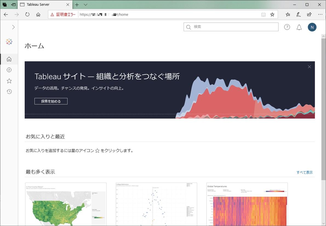
Task: Open the notifications bell icon
Action: point(299,27)
